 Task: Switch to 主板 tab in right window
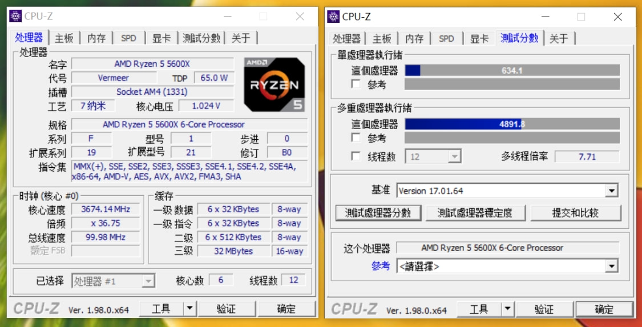[382, 38]
